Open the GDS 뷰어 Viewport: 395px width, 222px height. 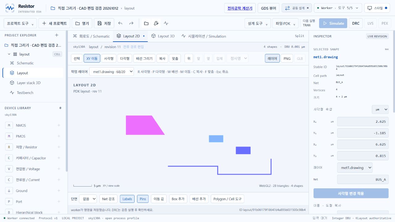[x=268, y=8]
